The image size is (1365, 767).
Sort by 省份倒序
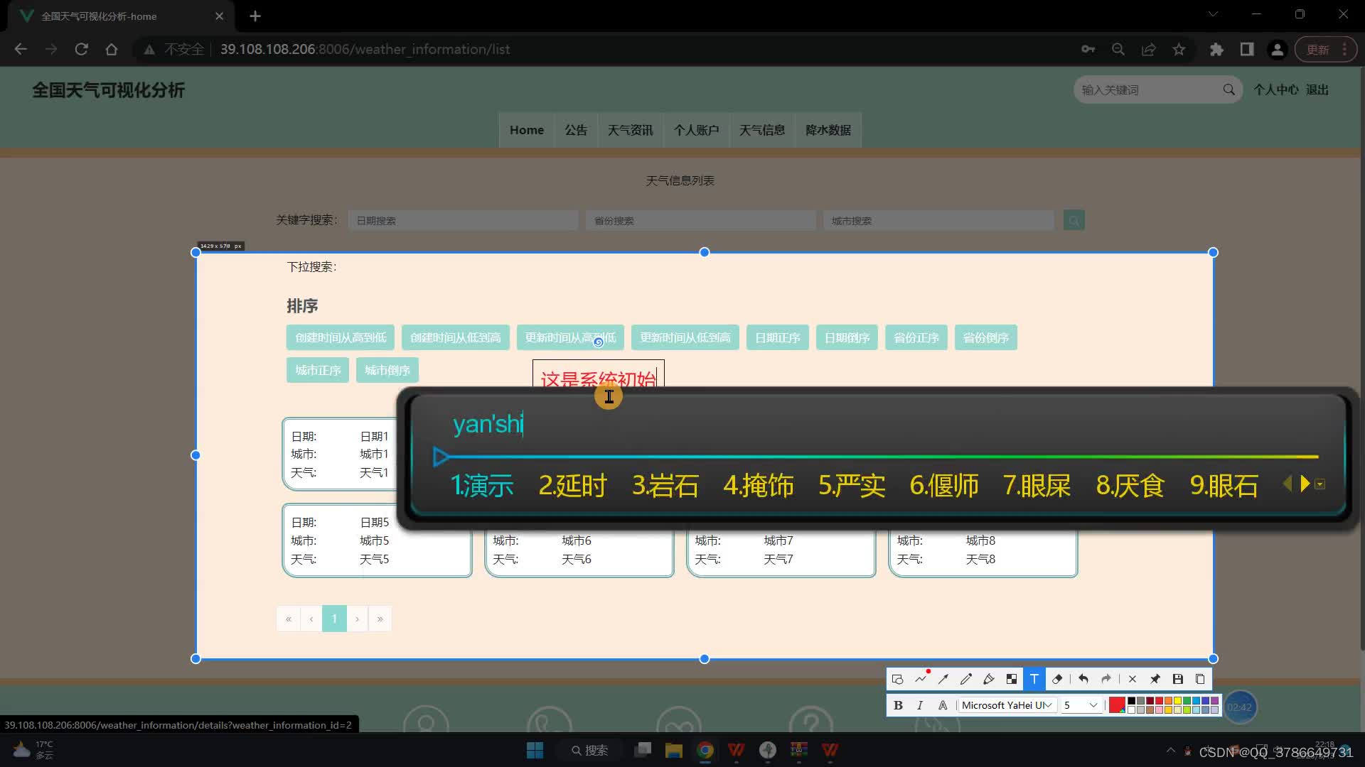[986, 337]
